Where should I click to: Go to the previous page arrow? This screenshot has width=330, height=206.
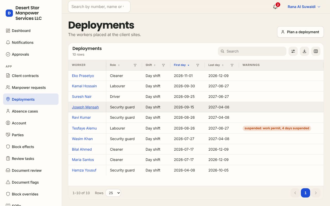pos(295,193)
